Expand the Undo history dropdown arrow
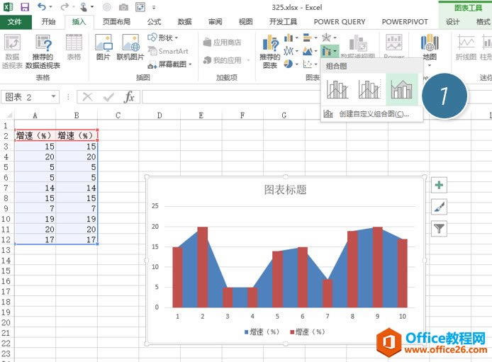The height and width of the screenshot is (362, 492). (50, 6)
